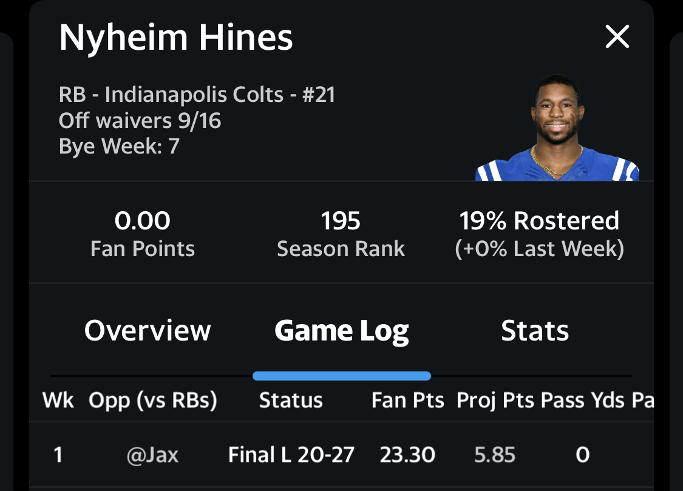Image resolution: width=683 pixels, height=491 pixels.
Task: Open the Final L 20-27 game result
Action: (291, 455)
